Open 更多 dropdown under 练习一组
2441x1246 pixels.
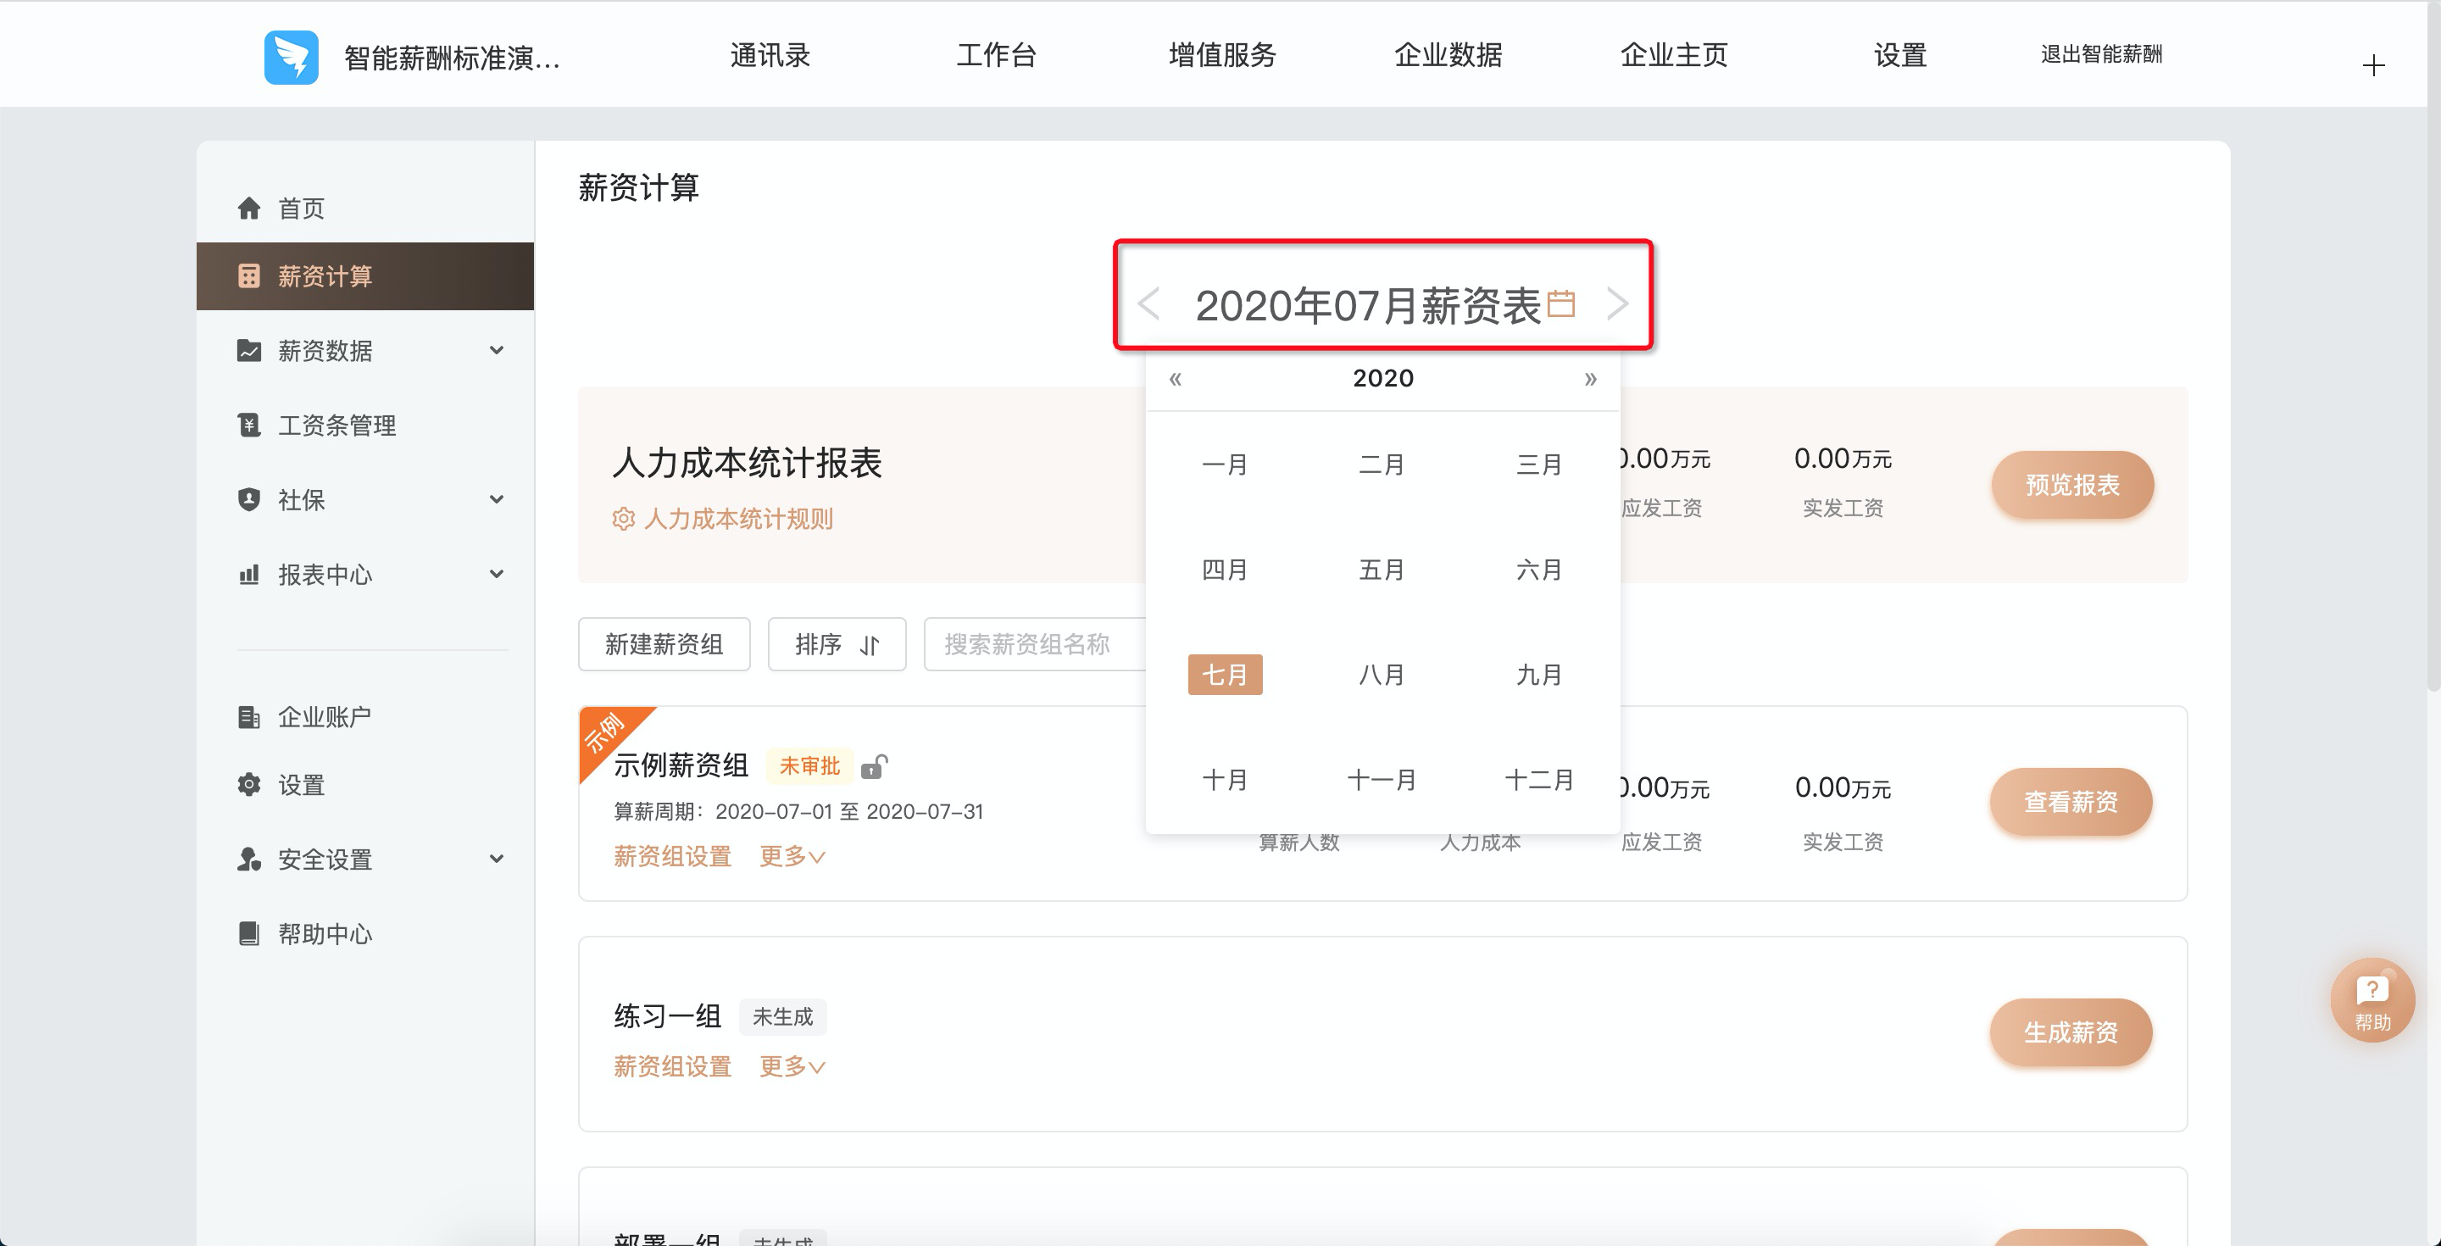792,1067
